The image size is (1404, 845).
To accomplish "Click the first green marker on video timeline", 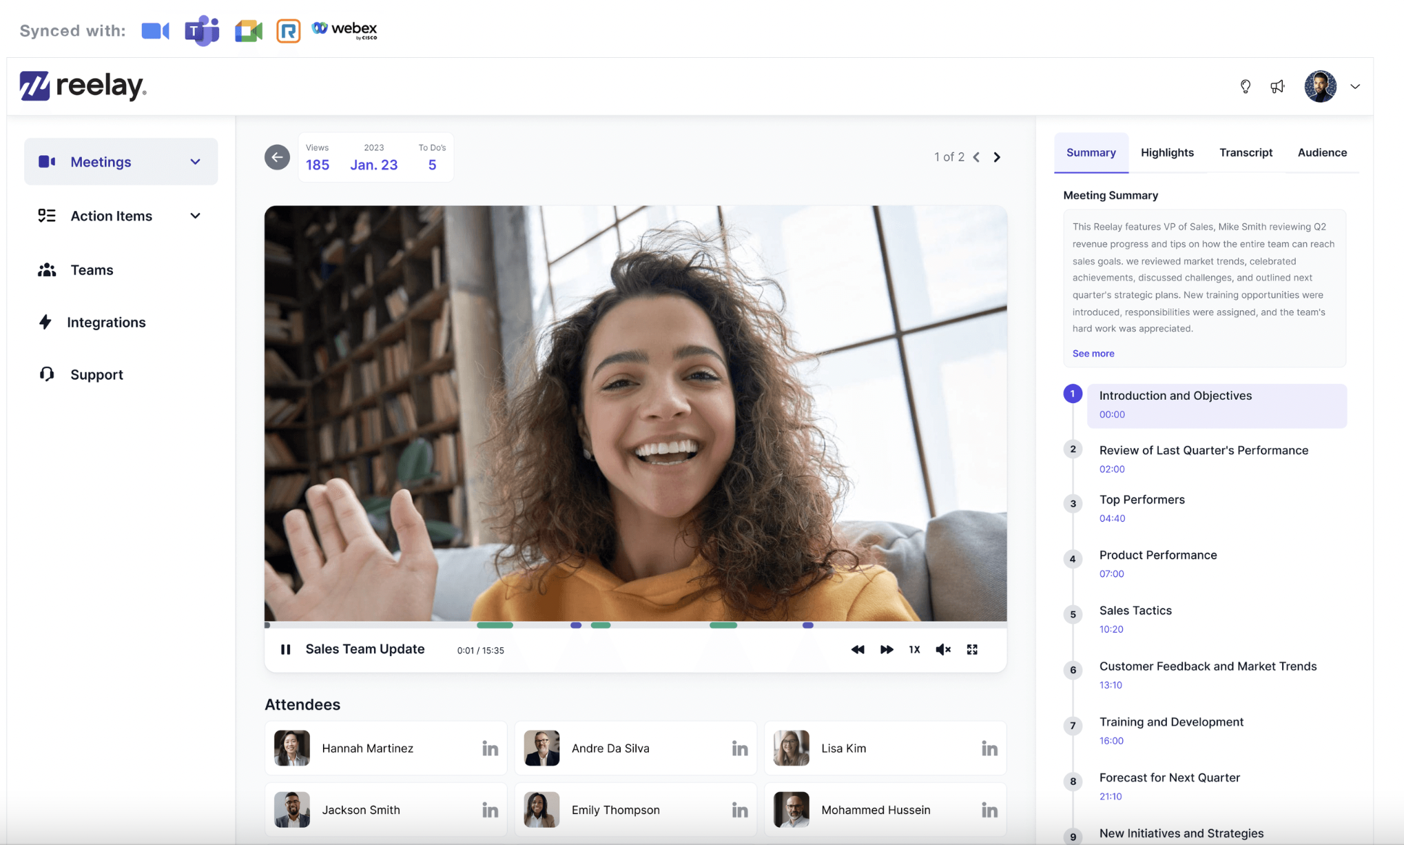I will pyautogui.click(x=495, y=625).
